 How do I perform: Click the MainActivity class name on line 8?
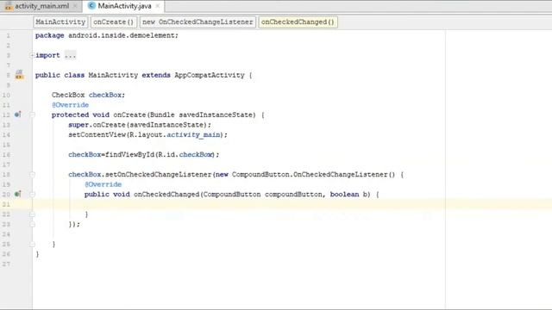113,75
